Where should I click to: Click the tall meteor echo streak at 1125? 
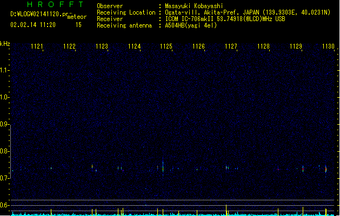pos(163,167)
